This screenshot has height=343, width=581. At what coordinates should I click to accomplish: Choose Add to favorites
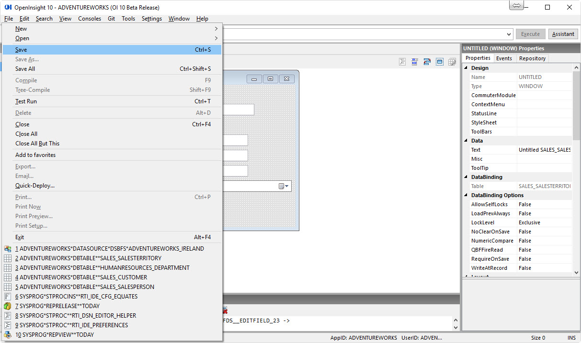pos(112,155)
